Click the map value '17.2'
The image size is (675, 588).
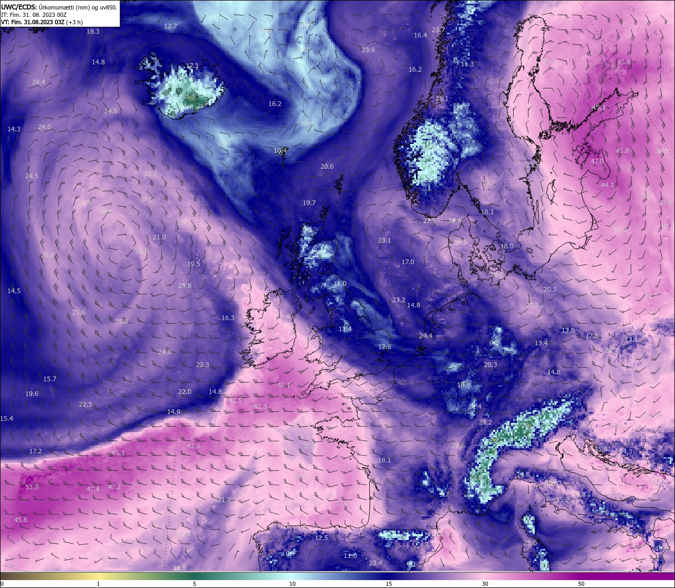[x=35, y=451]
